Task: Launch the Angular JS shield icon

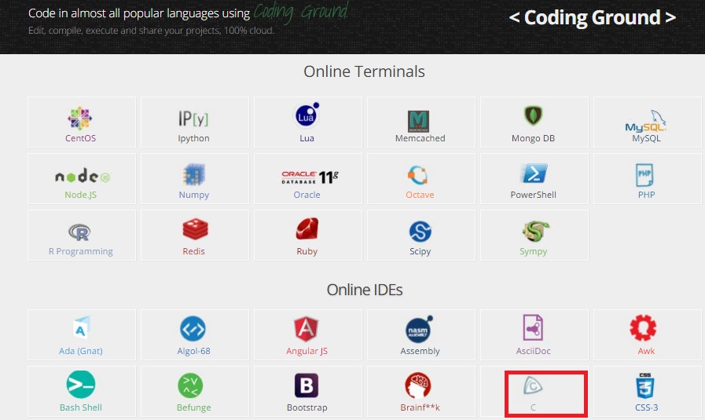Action: [x=307, y=329]
